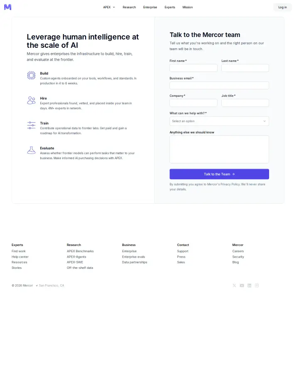299x374 pixels.
Task: Click the Train sliders icon
Action: point(31,125)
